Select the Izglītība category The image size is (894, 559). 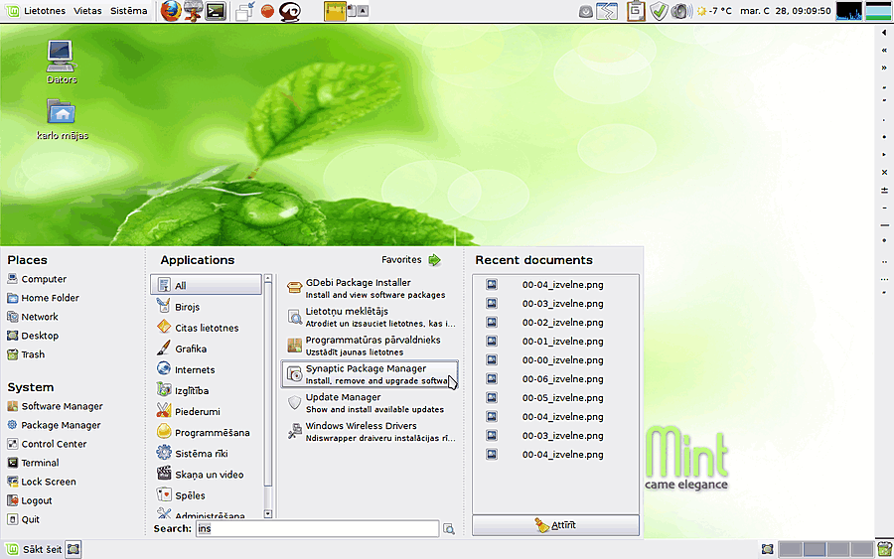[206, 391]
